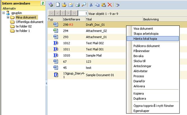Viewport: 187px width, 115px height.
Task: Choose Publicera dokument in the menu
Action: tap(146, 46)
